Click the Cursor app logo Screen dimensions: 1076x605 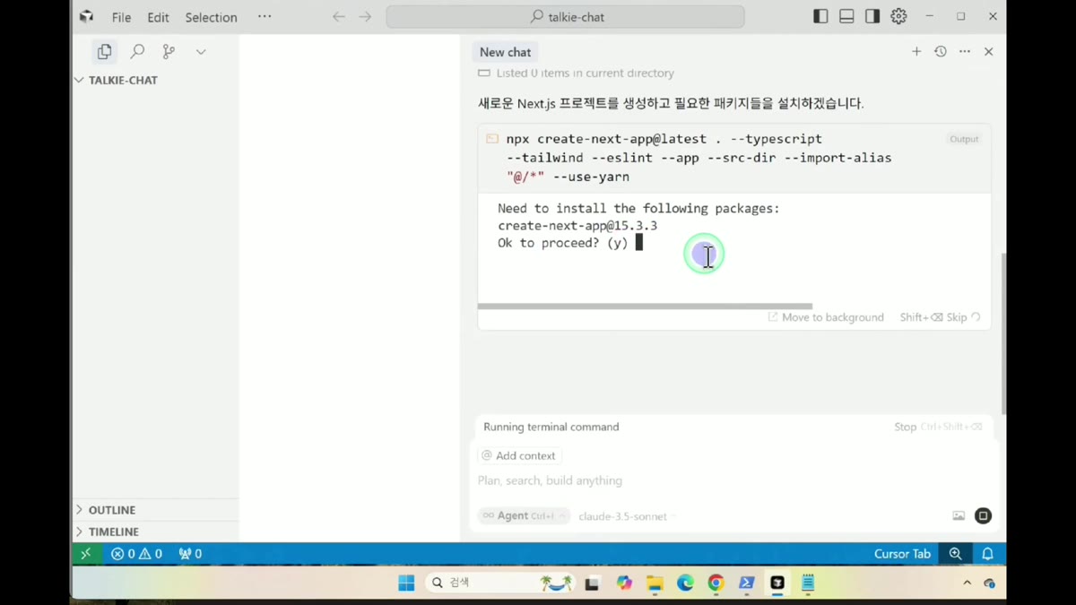pos(86,17)
